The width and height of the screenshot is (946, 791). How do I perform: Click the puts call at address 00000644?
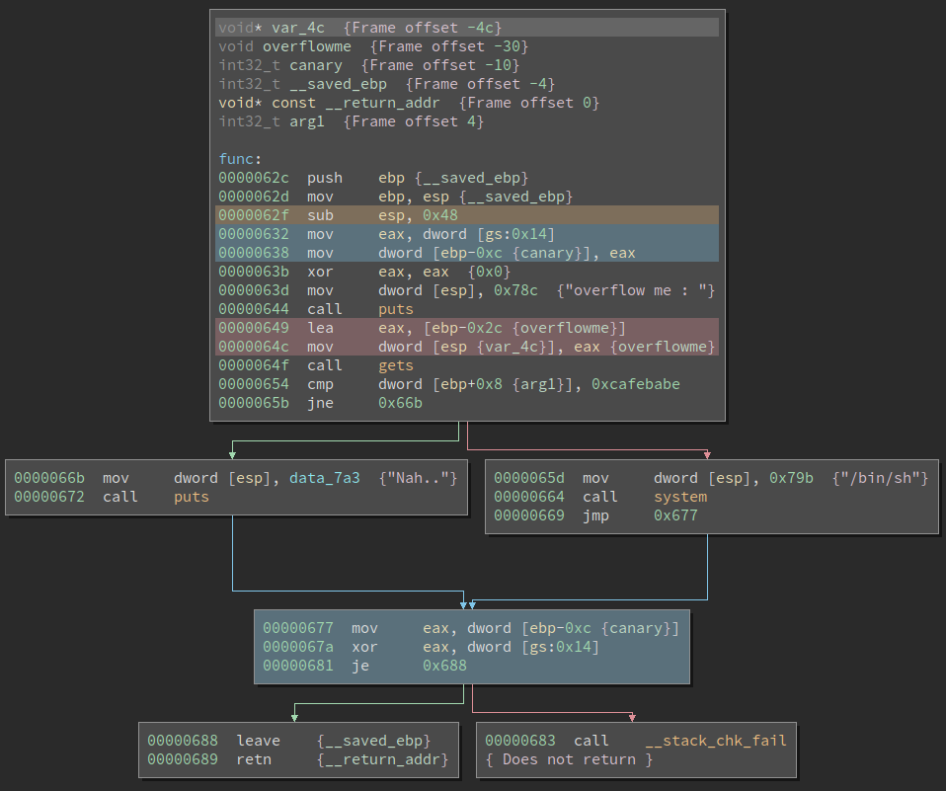[x=395, y=309]
